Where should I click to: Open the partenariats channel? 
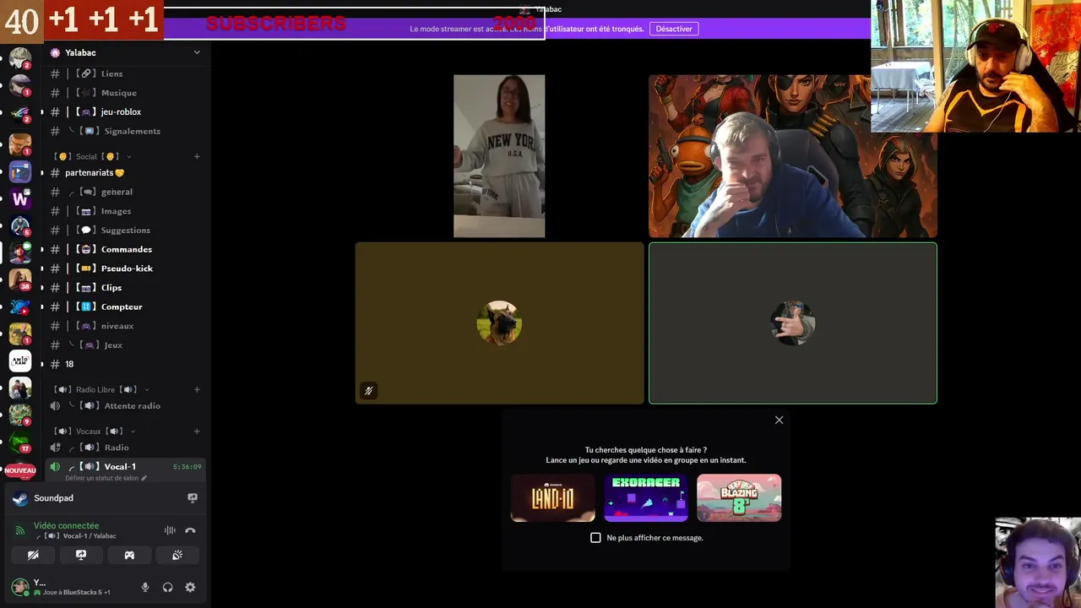125,172
